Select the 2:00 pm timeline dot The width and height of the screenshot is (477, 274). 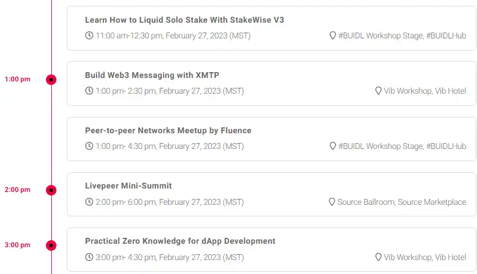[x=51, y=190]
